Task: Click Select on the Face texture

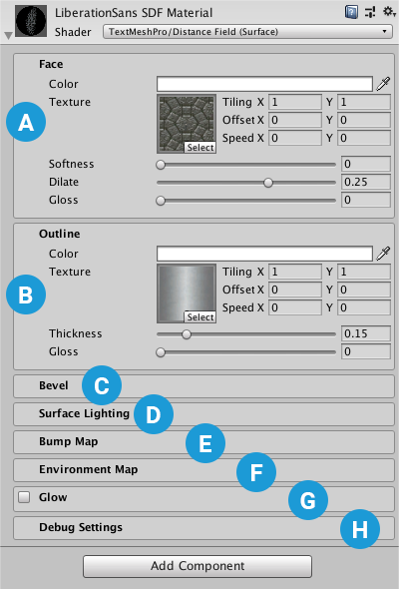Action: point(200,148)
